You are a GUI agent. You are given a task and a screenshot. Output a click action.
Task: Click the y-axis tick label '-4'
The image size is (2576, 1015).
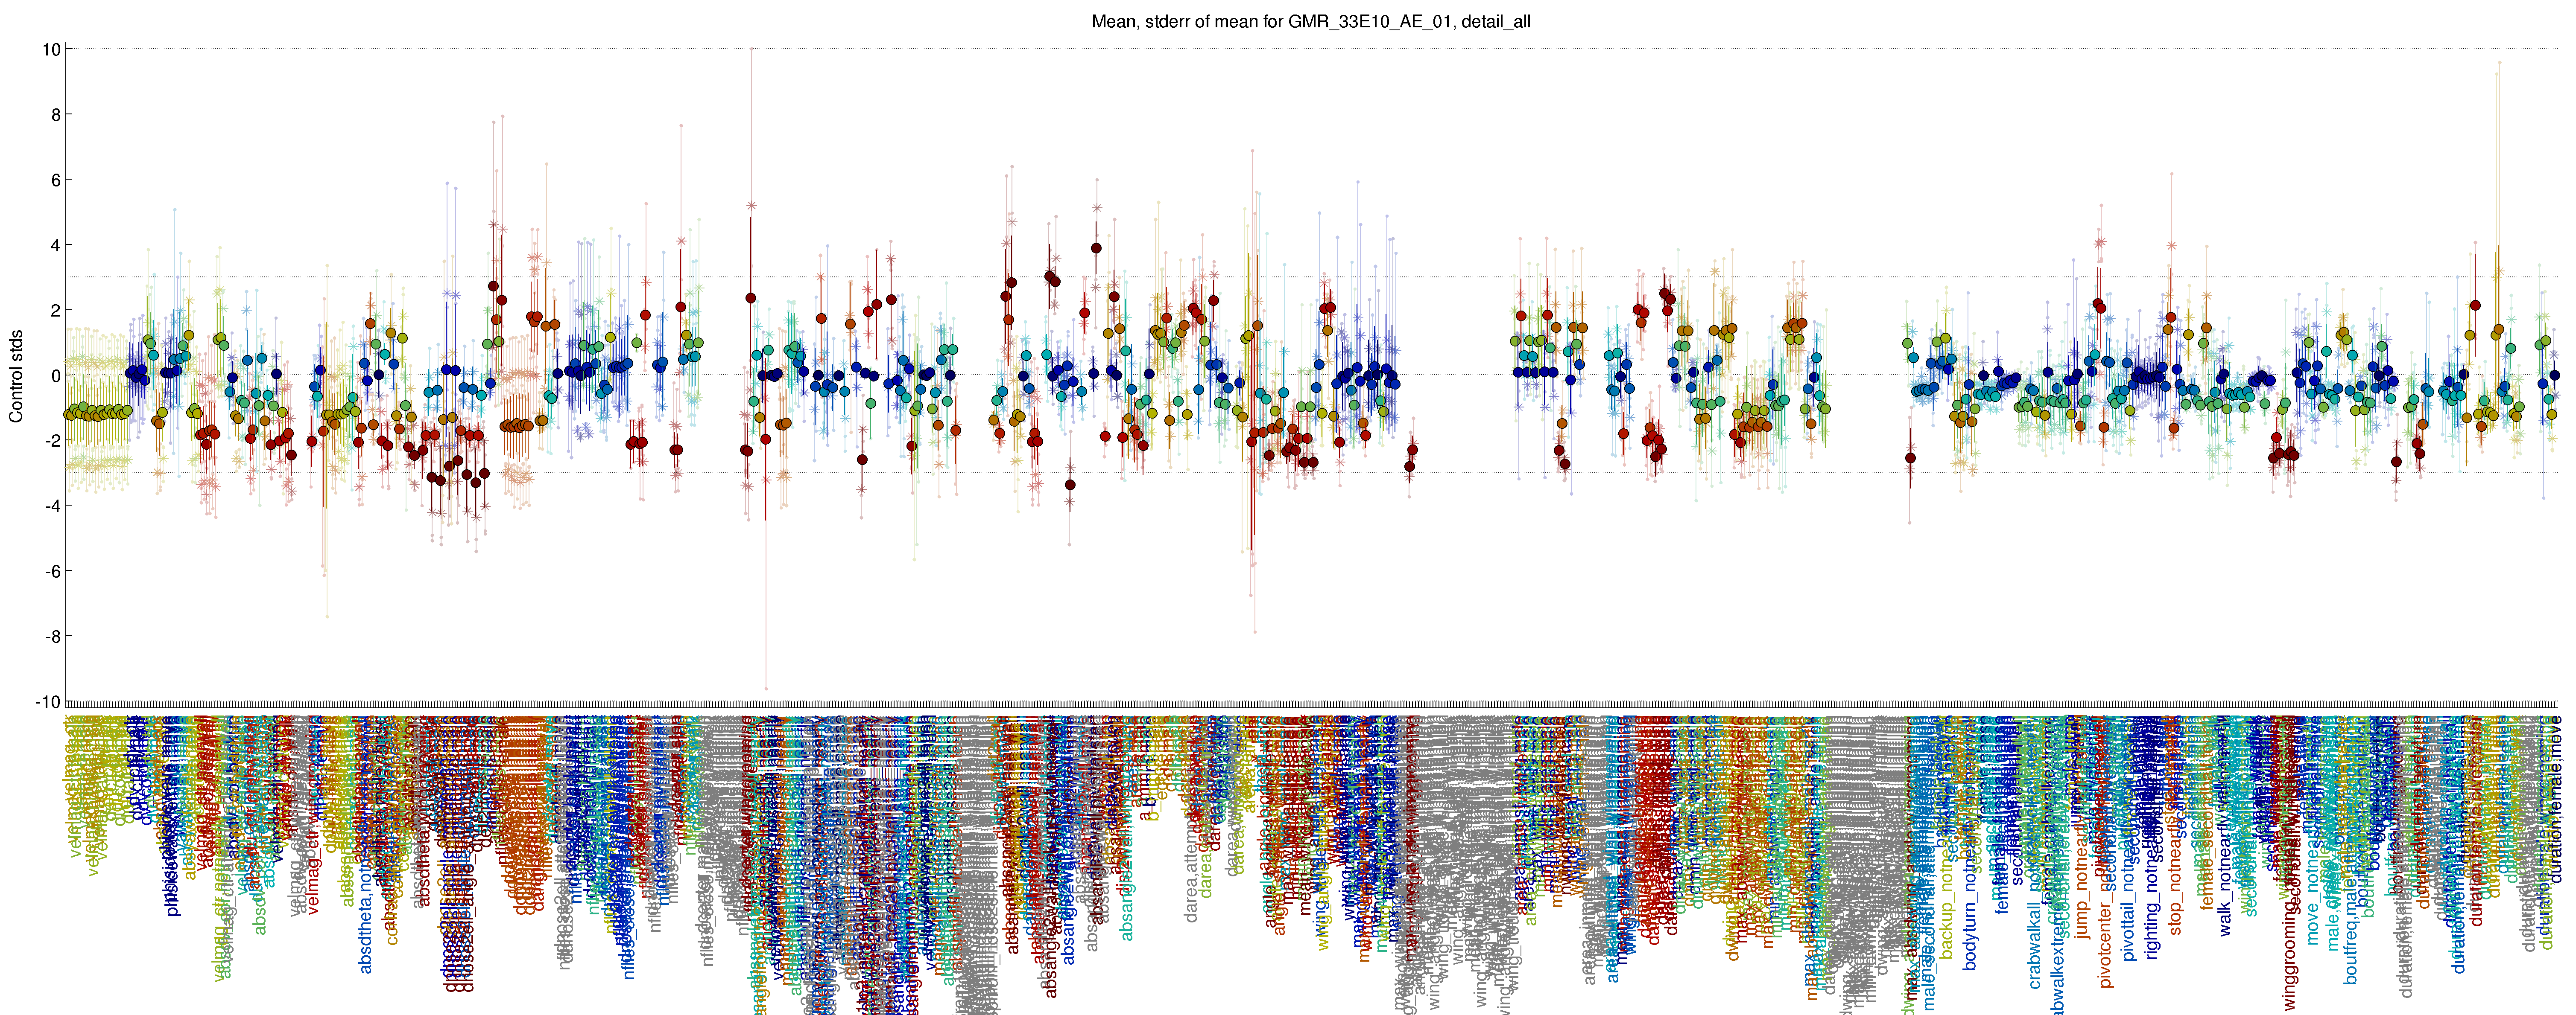tap(52, 506)
